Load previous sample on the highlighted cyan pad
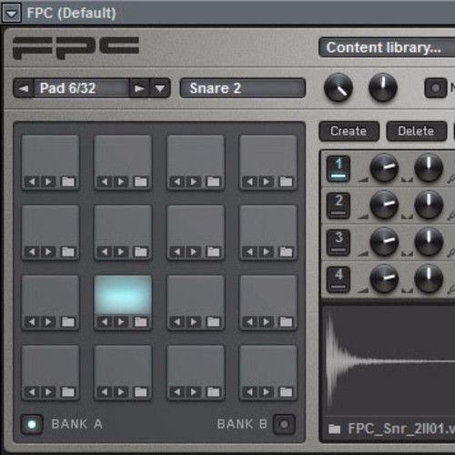 [x=105, y=322]
